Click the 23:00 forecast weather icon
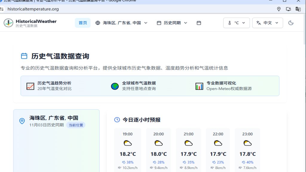 pyautogui.click(x=247, y=143)
